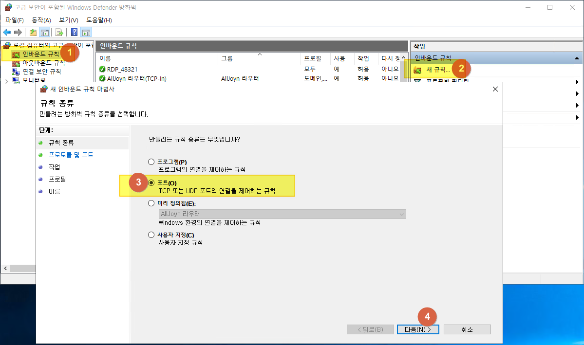Select the 아웃바운드 규칙 icon in the tree

pyautogui.click(x=16, y=63)
